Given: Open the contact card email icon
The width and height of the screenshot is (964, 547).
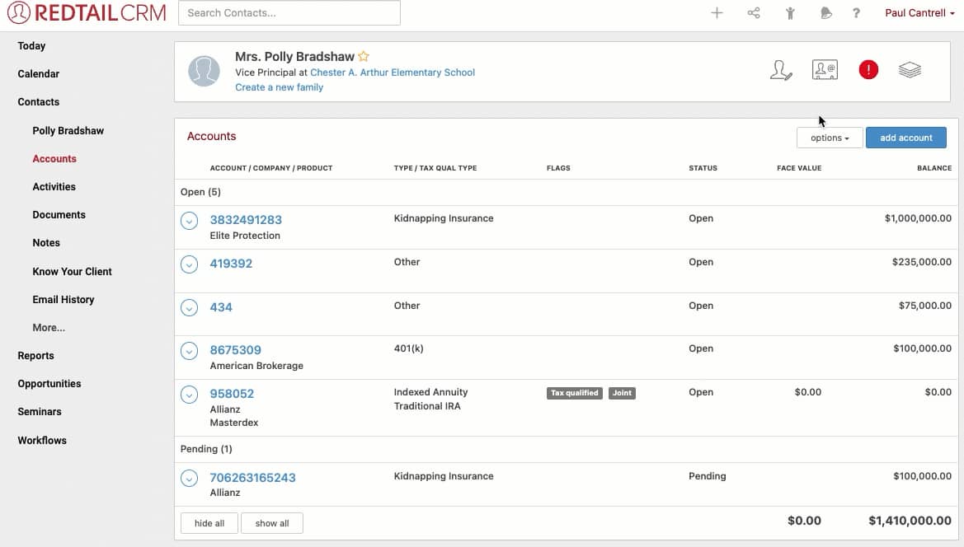Looking at the screenshot, I should click(x=825, y=70).
